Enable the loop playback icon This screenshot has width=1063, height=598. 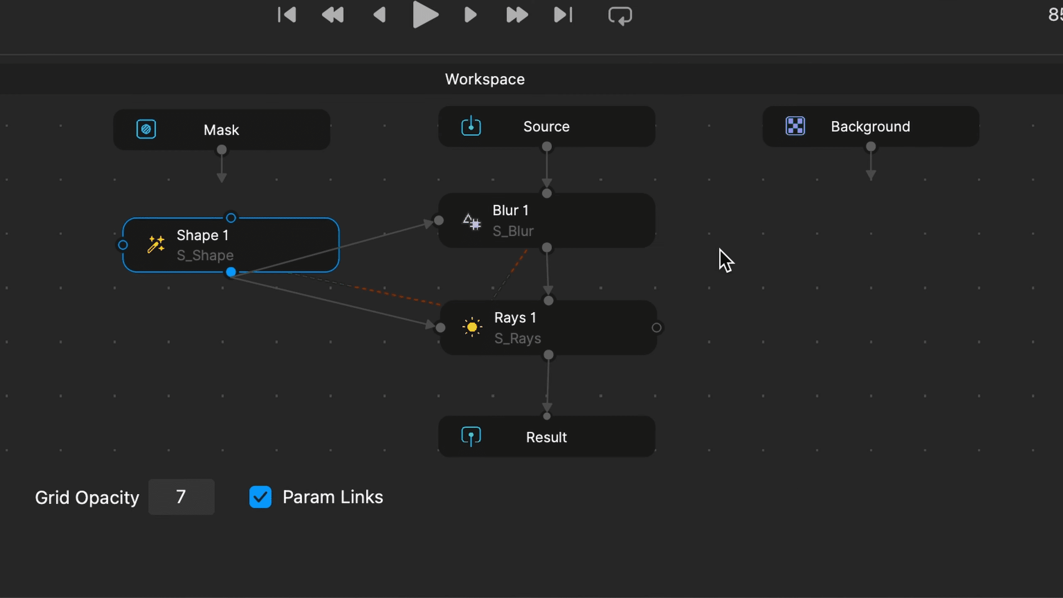(x=620, y=15)
